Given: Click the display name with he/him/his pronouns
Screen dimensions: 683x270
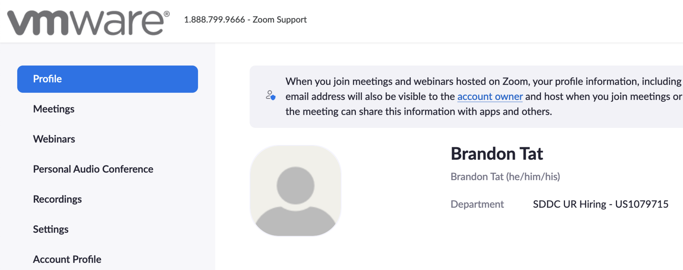Looking at the screenshot, I should [505, 176].
